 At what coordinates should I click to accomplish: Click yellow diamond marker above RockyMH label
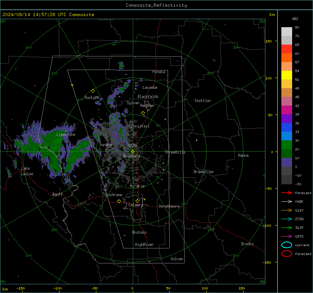pos(93,91)
